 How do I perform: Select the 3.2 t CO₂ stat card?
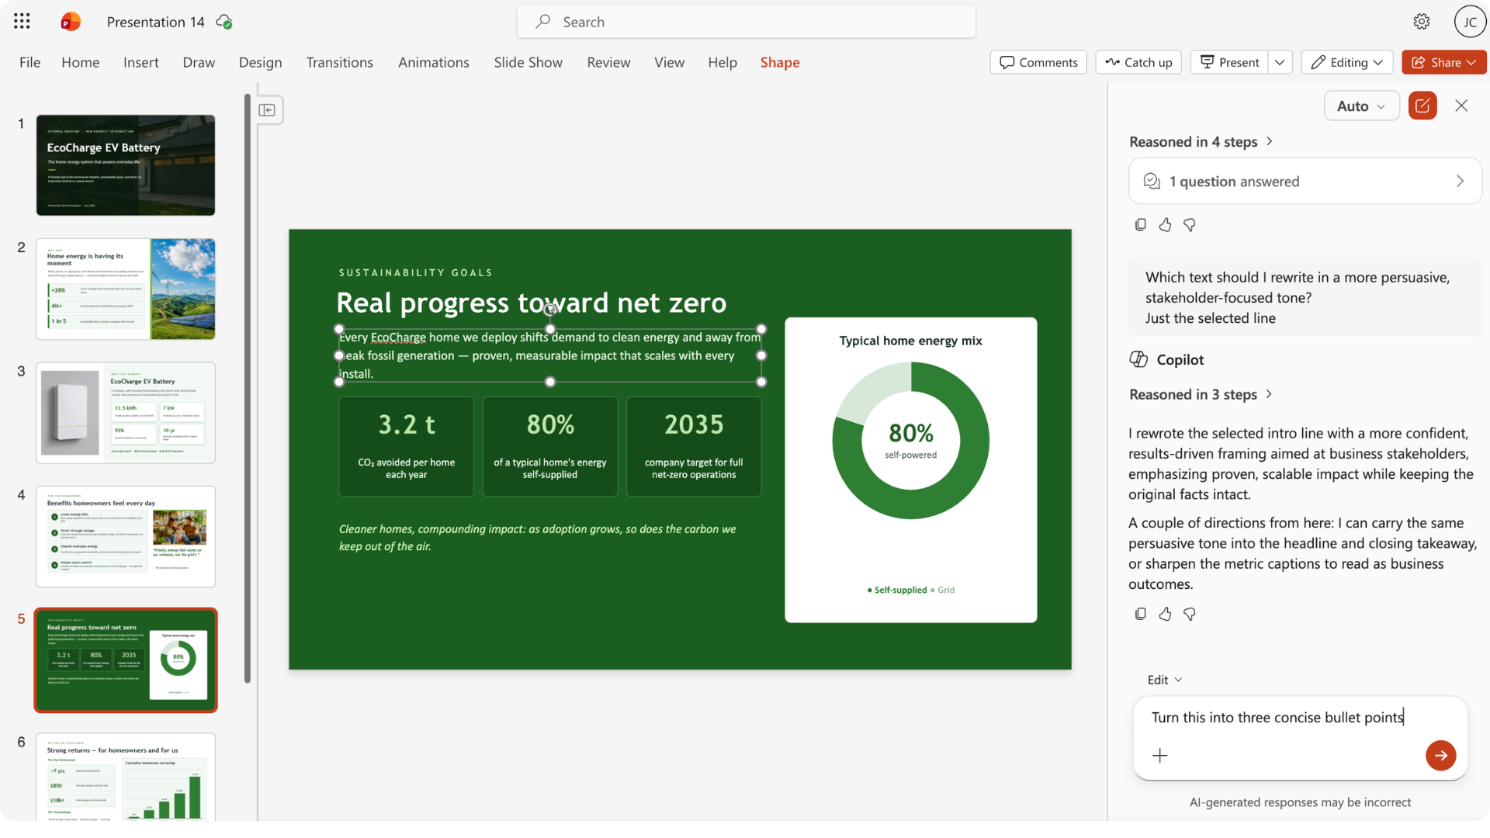click(x=407, y=447)
